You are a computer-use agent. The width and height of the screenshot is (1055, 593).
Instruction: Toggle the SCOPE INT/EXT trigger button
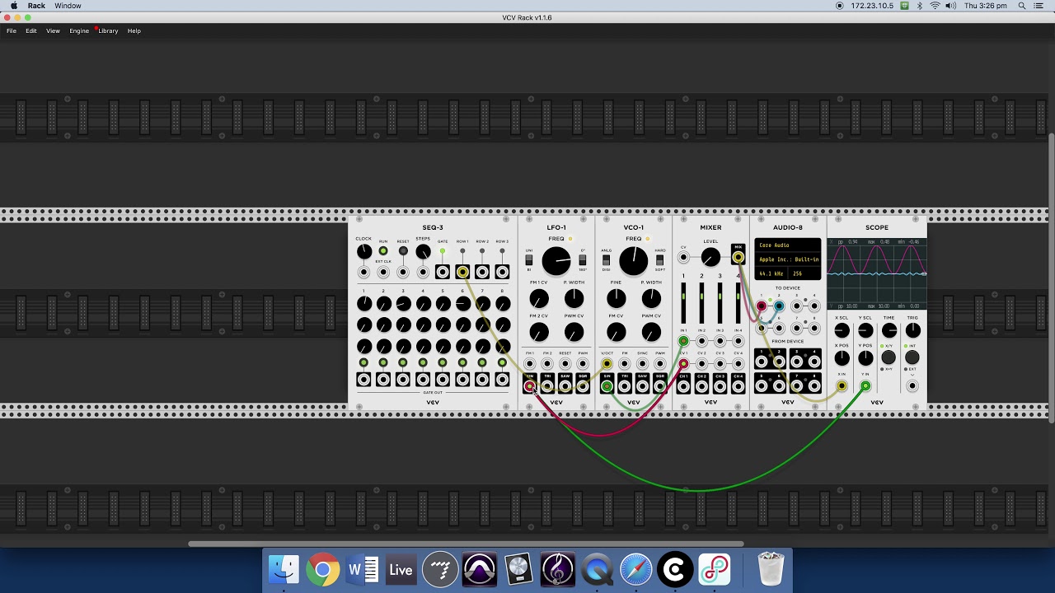[912, 357]
